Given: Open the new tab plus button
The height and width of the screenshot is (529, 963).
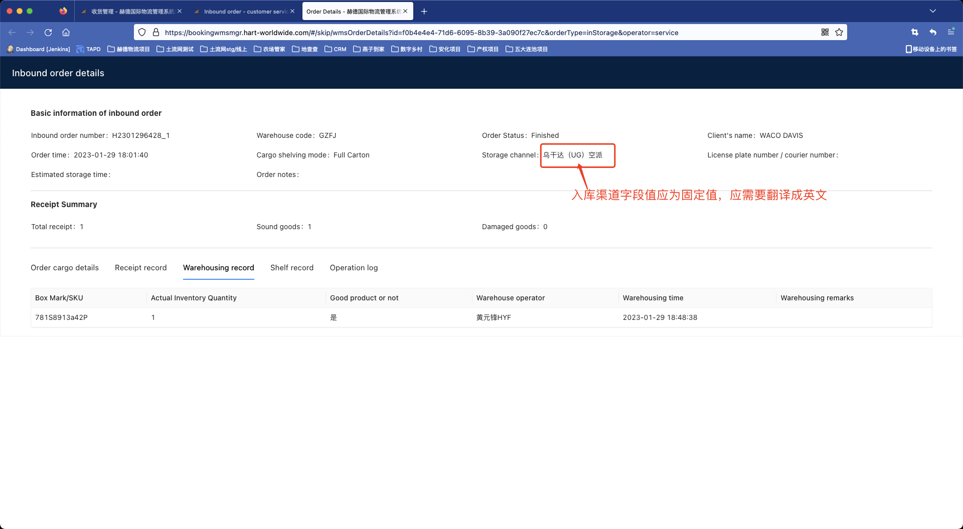Looking at the screenshot, I should 424,12.
